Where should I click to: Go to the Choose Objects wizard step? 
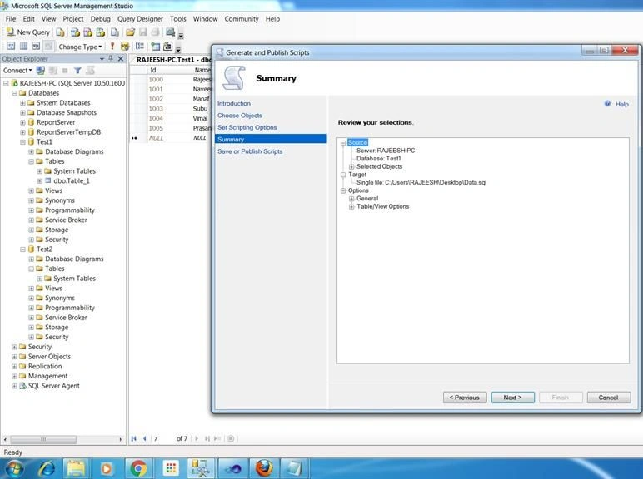(240, 116)
